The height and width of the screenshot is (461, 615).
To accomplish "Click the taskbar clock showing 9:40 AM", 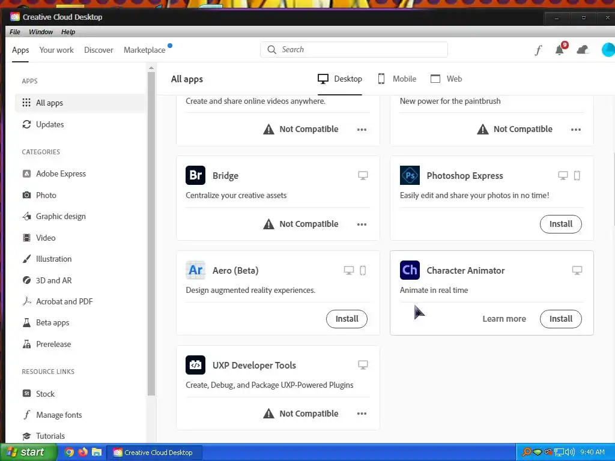I will click(592, 453).
